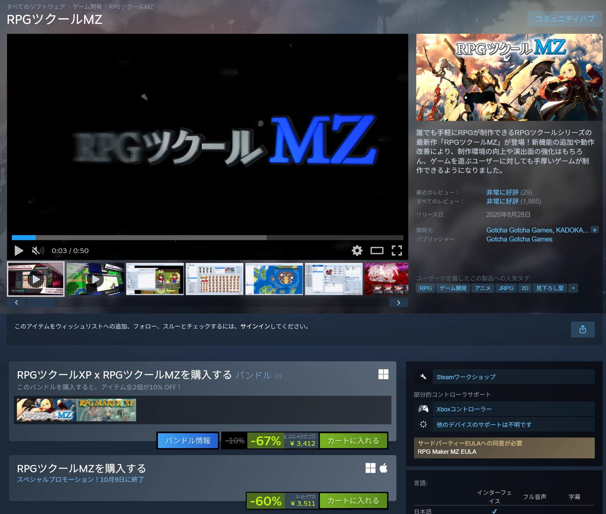606x514 pixels.
Task: Expand developer list plus button
Action: [x=595, y=230]
